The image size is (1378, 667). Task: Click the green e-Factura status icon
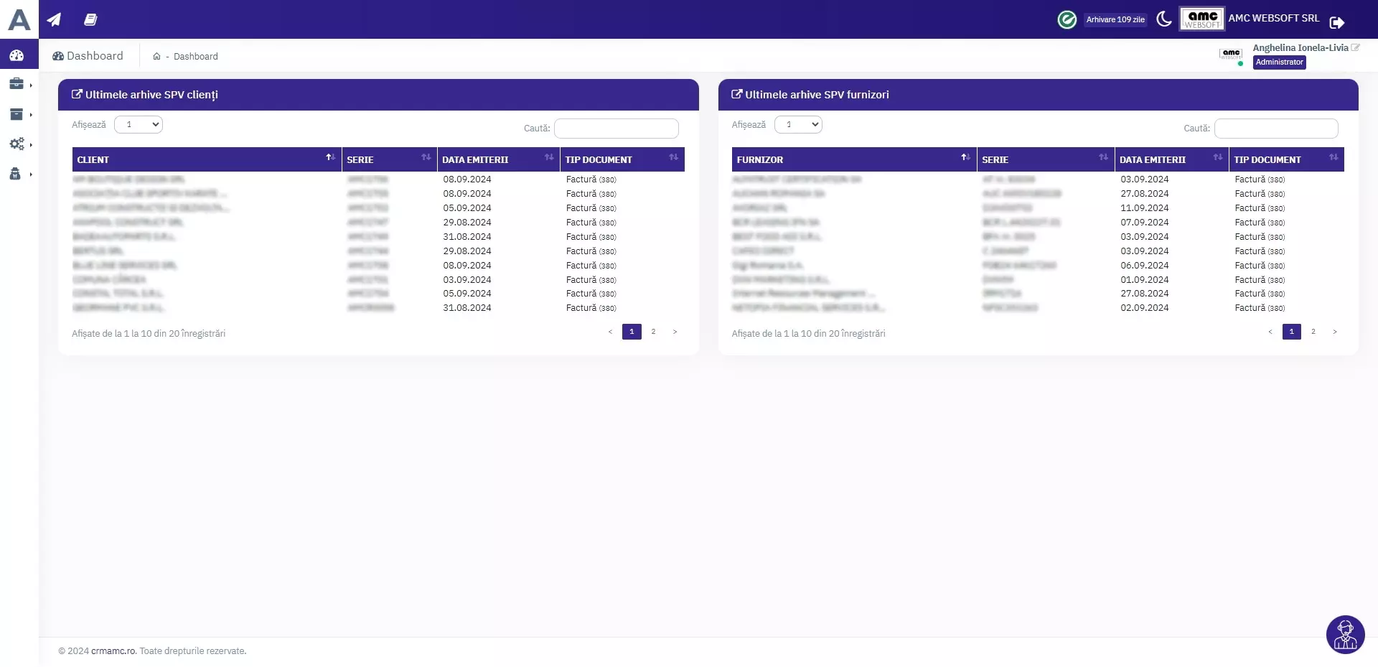pyautogui.click(x=1067, y=19)
